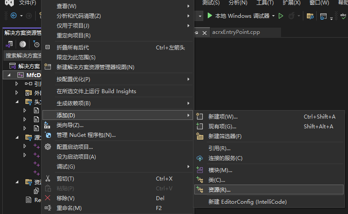The image size is (348, 214).
Task: Open the 分析(N) menu
Action: click(x=238, y=3)
